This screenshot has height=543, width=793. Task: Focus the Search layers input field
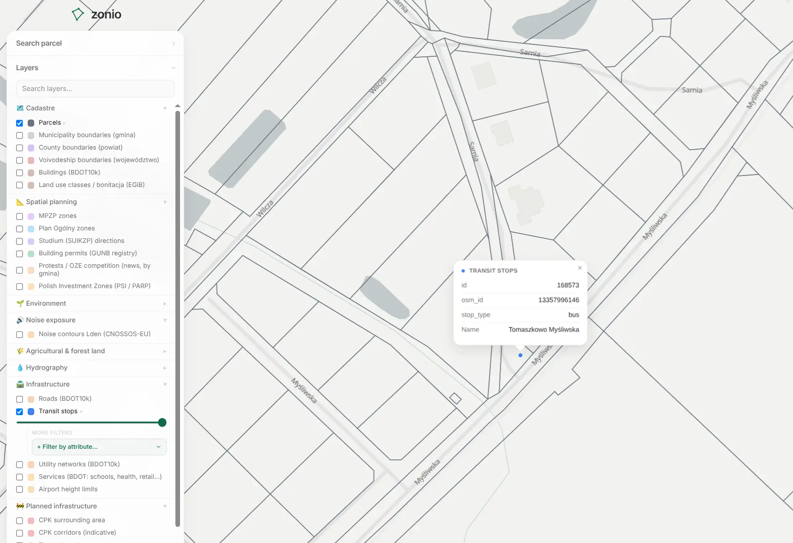pos(95,89)
